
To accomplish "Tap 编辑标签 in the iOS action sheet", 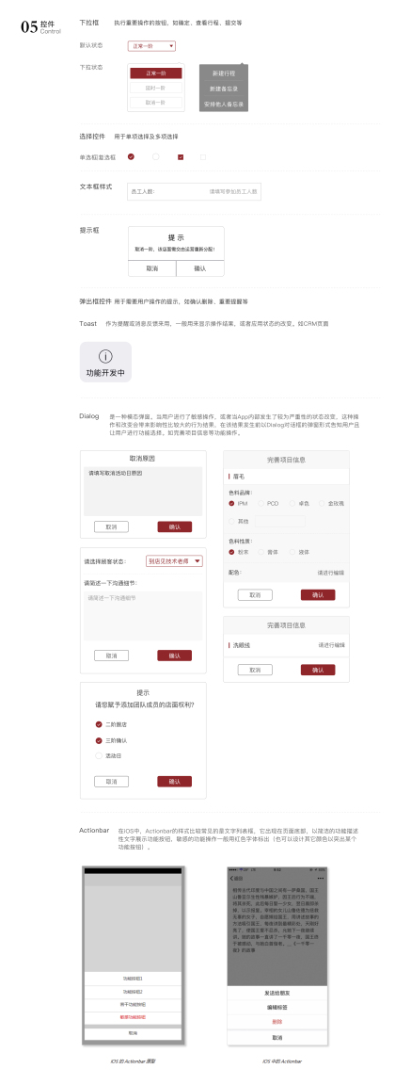I will (276, 1006).
